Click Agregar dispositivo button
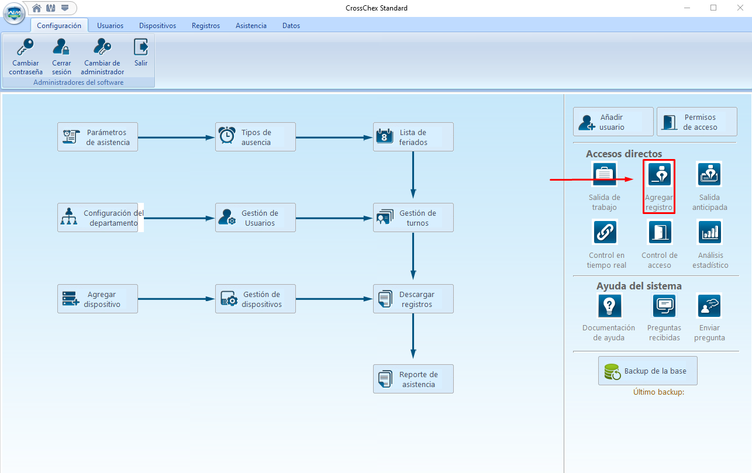Screen dimensions: 752x473 pyautogui.click(x=98, y=299)
